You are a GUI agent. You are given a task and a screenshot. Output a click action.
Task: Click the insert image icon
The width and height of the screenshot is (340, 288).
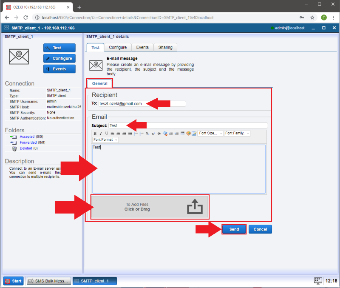(194, 134)
